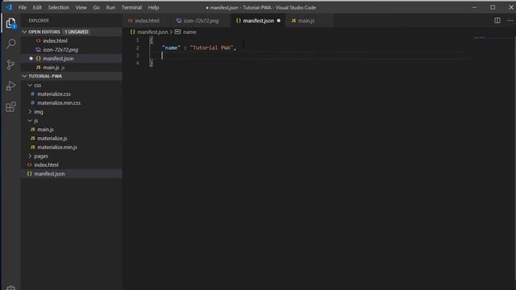Open the Run menu
The width and height of the screenshot is (516, 290).
point(110,7)
